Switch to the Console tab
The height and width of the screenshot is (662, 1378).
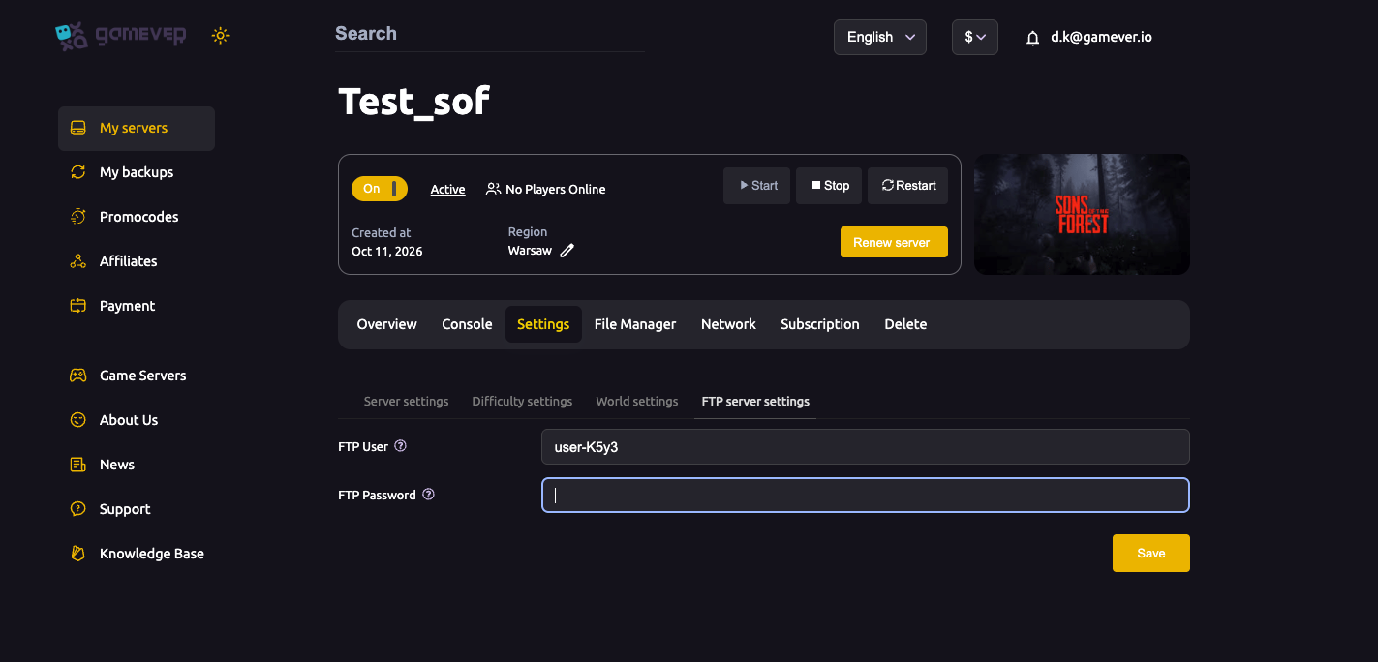click(467, 324)
